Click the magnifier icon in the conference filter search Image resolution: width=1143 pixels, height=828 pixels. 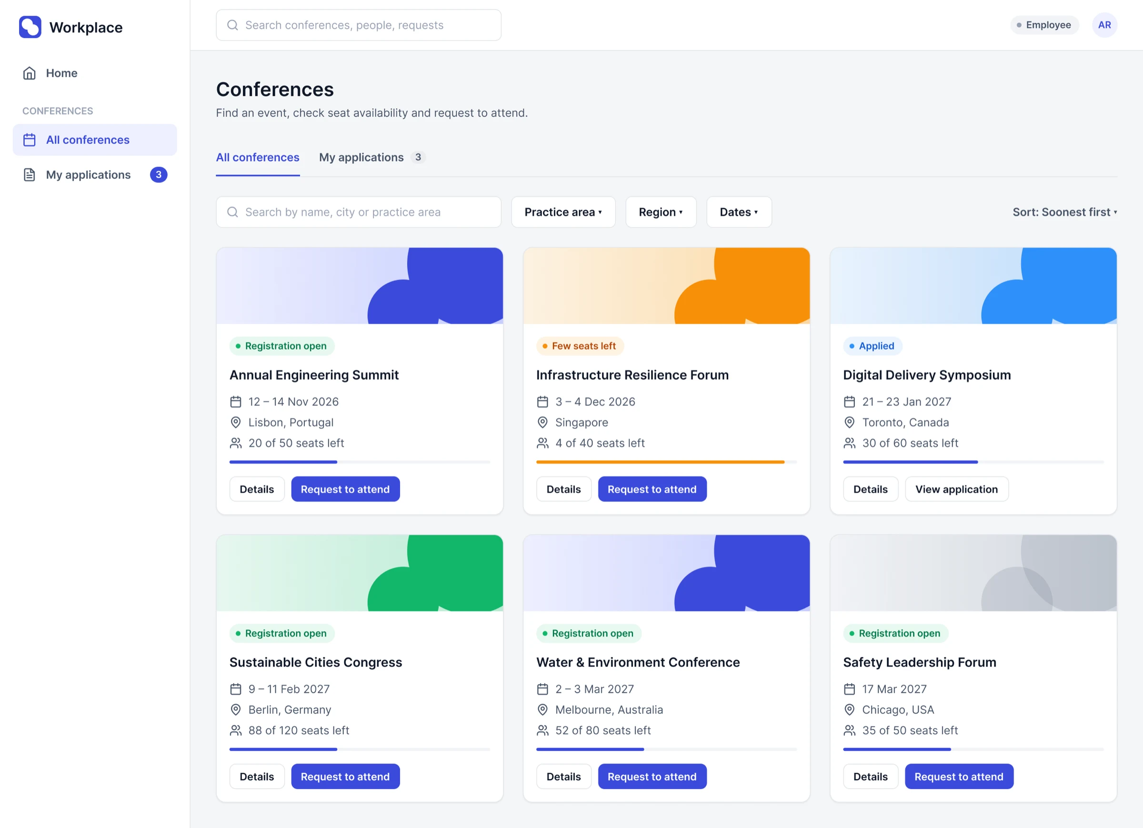click(232, 212)
